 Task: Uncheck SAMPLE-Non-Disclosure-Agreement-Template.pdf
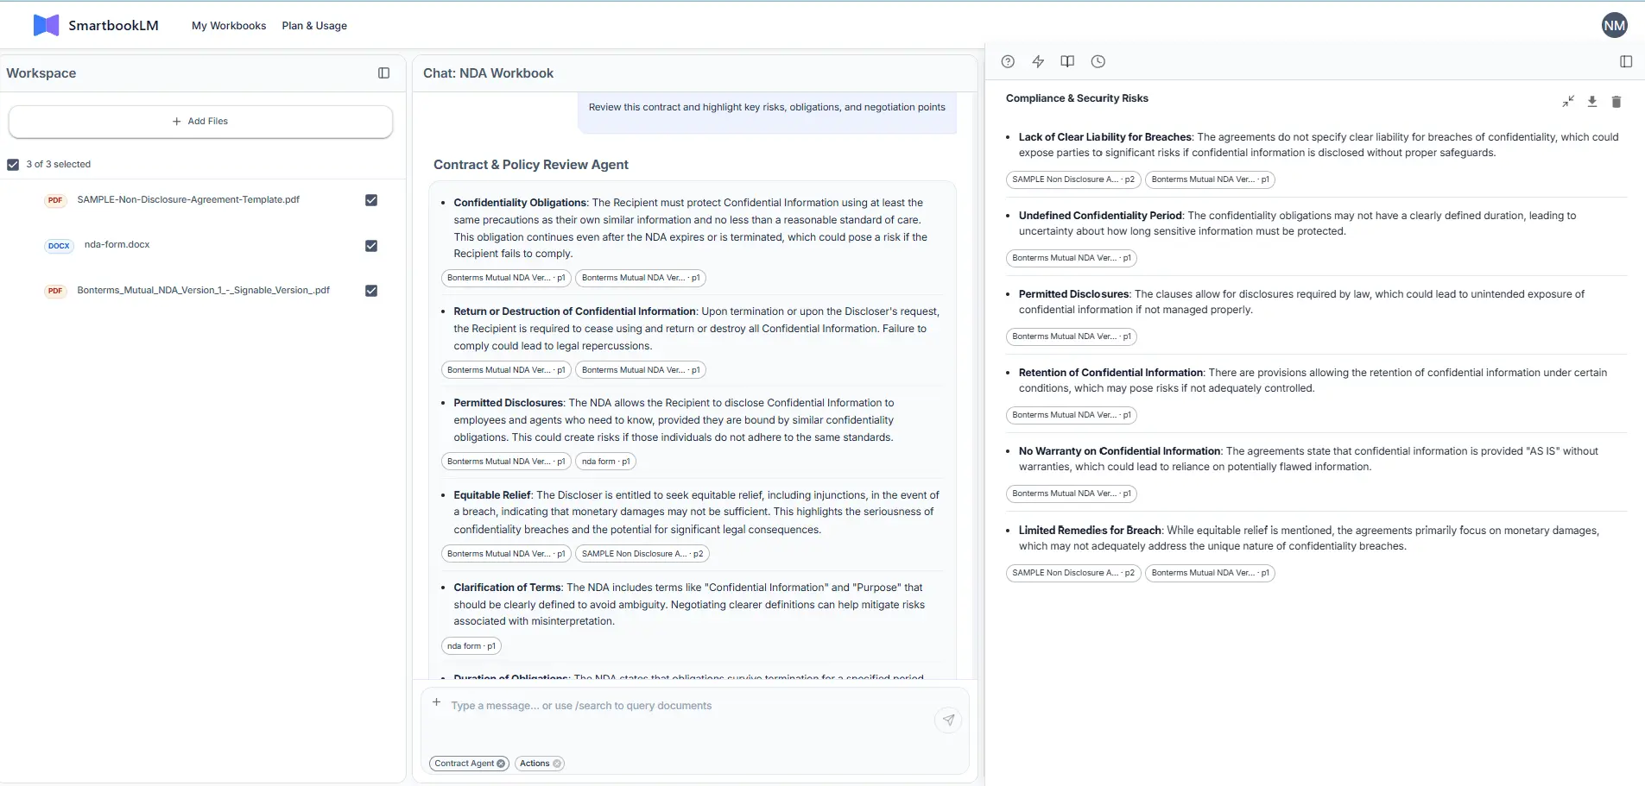coord(371,200)
